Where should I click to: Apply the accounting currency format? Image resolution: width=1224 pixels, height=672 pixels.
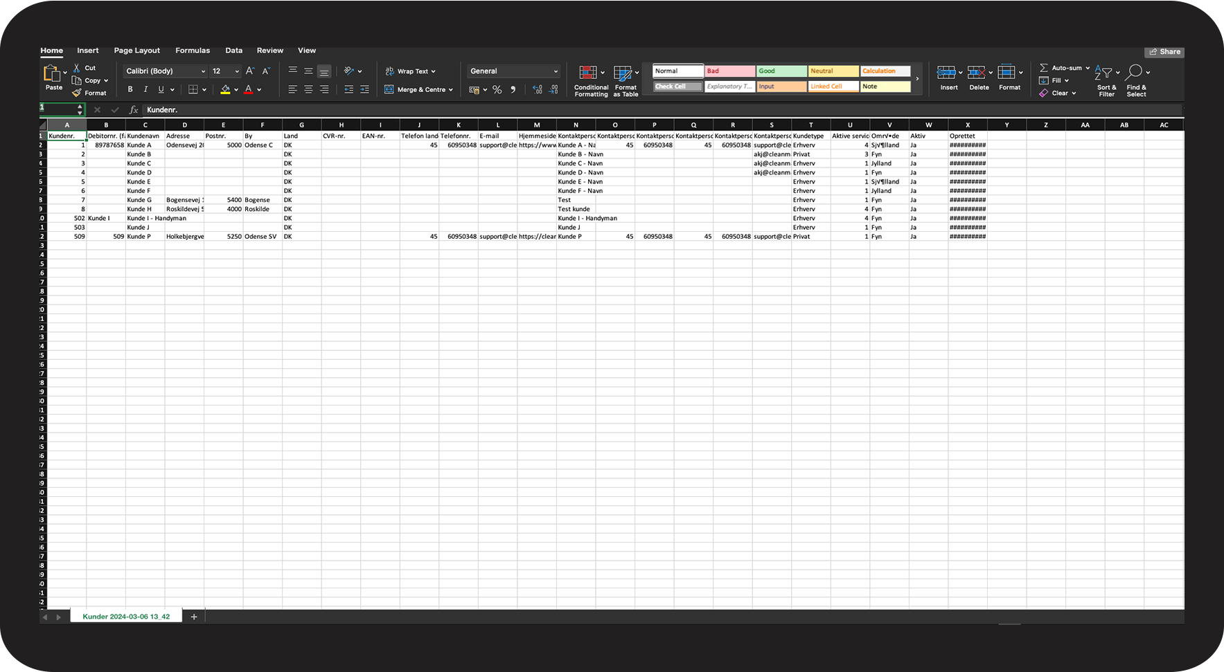(x=474, y=90)
